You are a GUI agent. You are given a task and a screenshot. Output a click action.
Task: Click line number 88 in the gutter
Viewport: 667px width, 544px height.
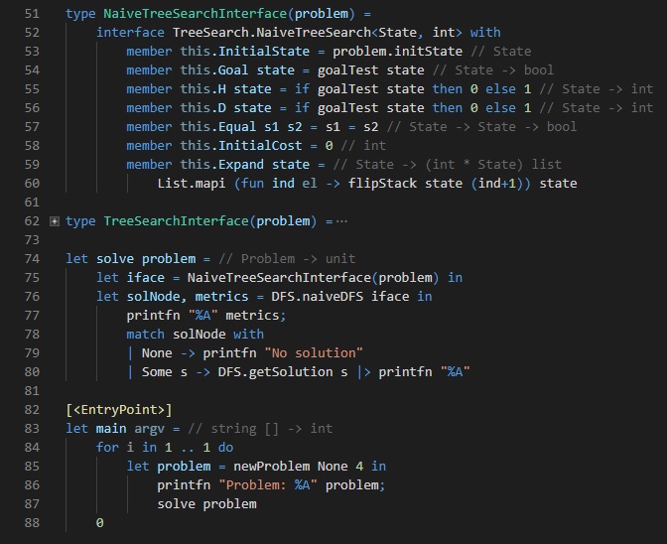31,522
